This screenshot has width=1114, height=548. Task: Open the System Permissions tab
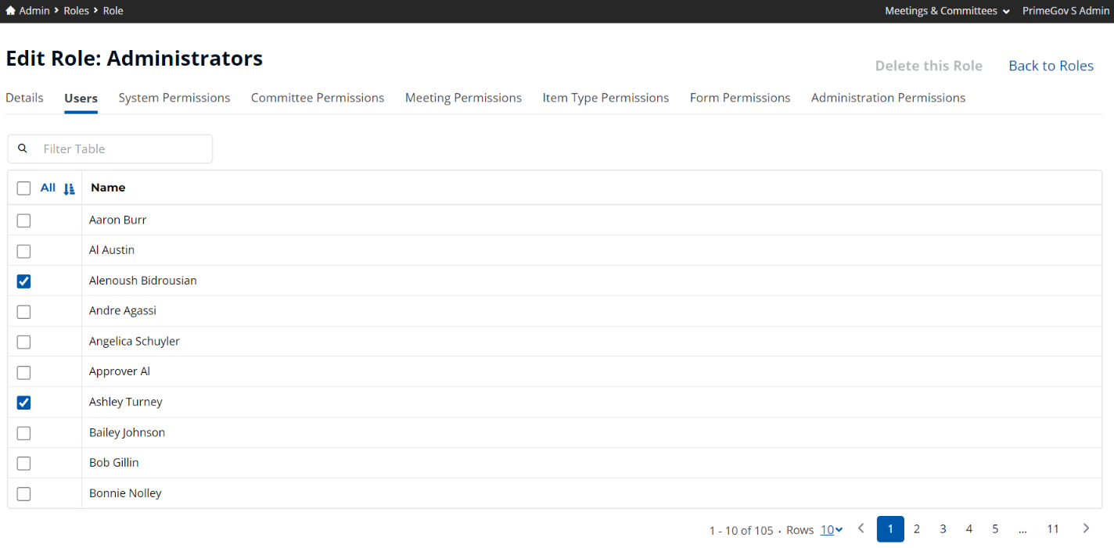[x=174, y=98]
